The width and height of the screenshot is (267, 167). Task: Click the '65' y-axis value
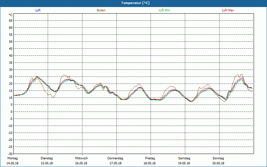coord(11,21)
